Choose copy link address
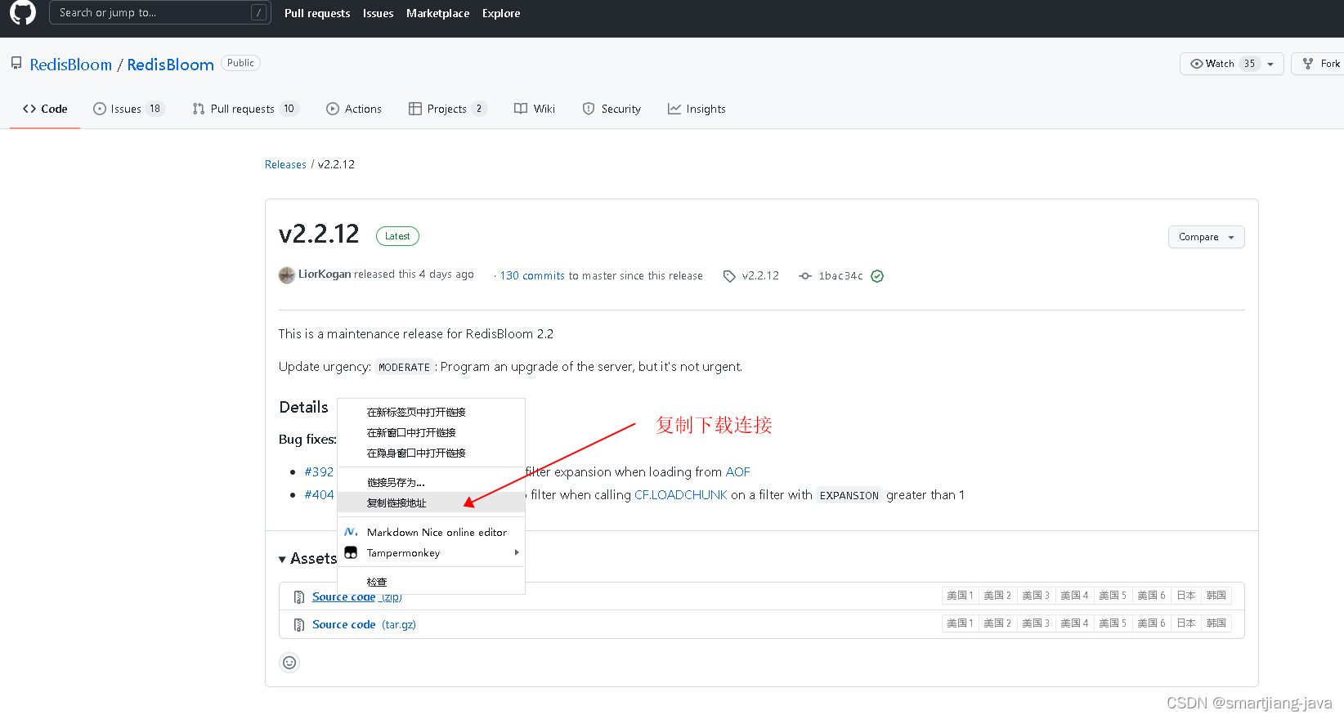Screen dimensions: 1344x719 [x=431, y=503]
